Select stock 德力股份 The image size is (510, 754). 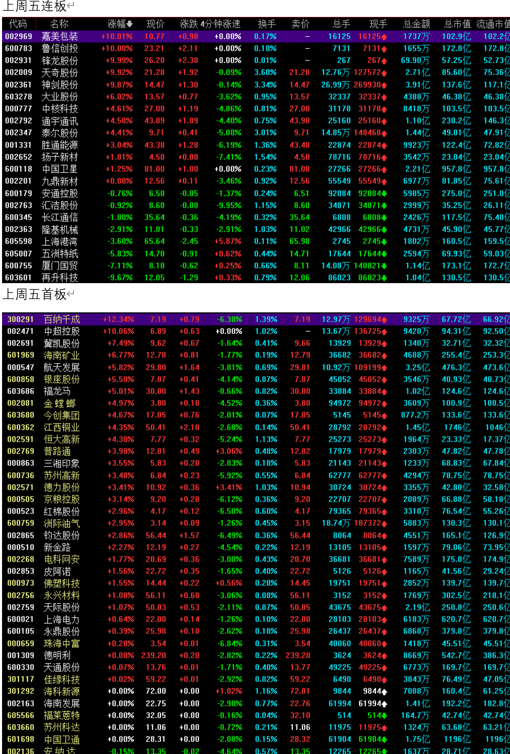click(62, 487)
